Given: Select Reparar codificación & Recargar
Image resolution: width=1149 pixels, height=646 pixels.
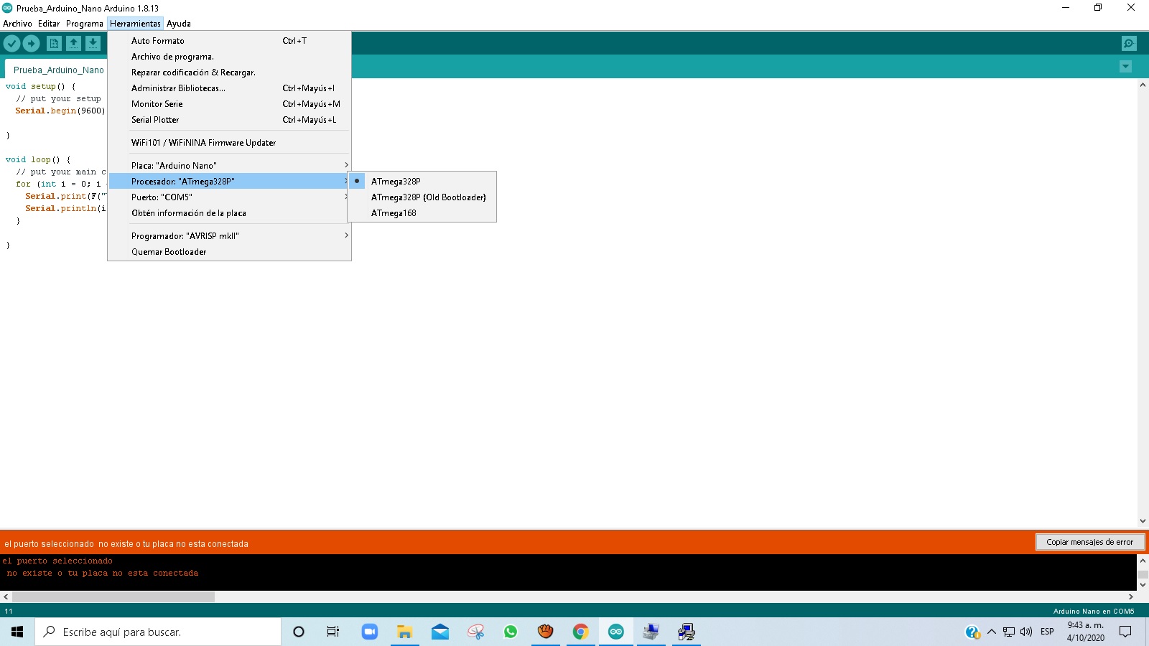Looking at the screenshot, I should point(229,72).
